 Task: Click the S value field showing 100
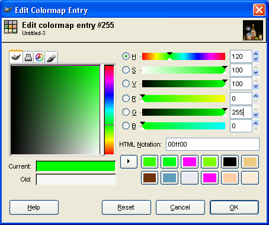[x=241, y=70]
